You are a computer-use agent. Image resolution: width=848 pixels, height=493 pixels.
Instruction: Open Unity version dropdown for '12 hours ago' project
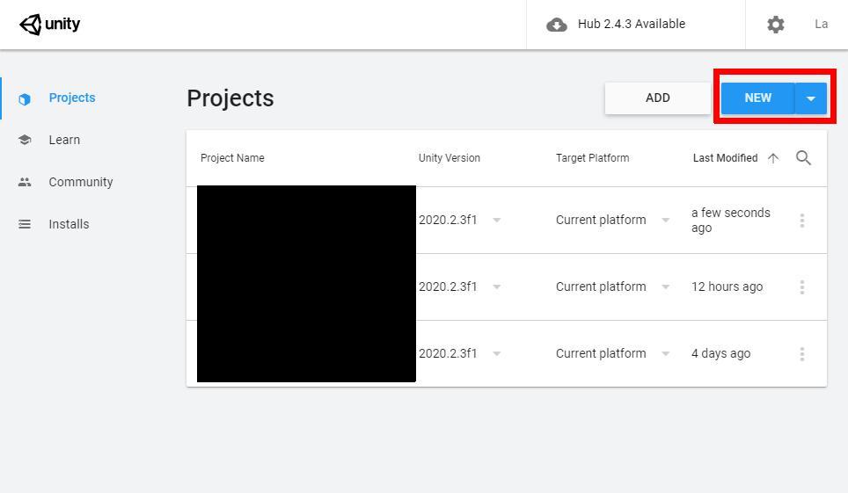pyautogui.click(x=496, y=286)
